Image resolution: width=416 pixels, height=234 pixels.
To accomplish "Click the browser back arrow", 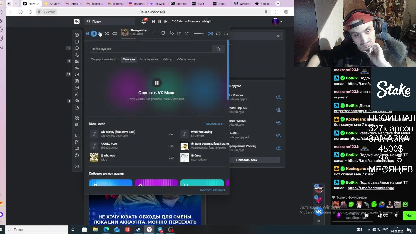I will (x=11, y=12).
